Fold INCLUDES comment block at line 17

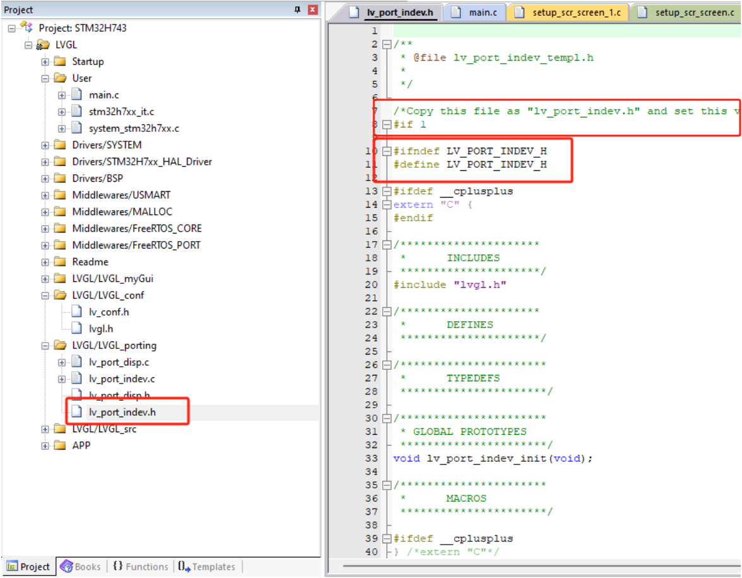[386, 245]
